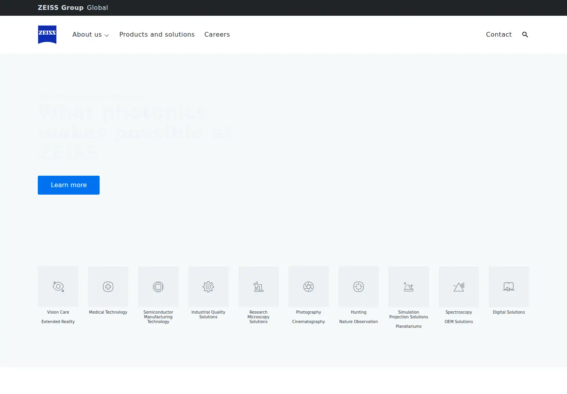
Task: Open Industrial Quality Solutions label
Action: coord(208,314)
